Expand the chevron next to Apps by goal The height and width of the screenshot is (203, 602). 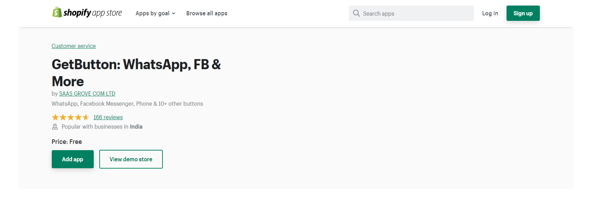(x=174, y=14)
